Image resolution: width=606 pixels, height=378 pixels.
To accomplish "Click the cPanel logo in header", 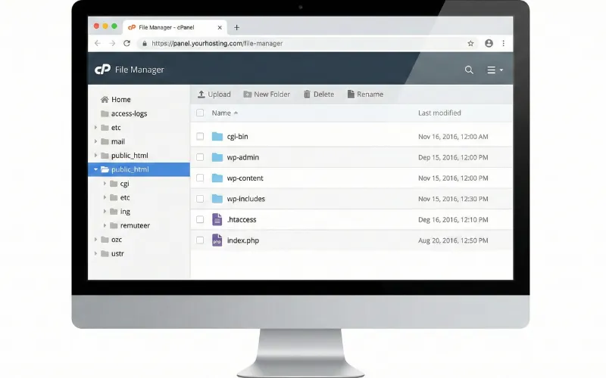I will click(102, 70).
